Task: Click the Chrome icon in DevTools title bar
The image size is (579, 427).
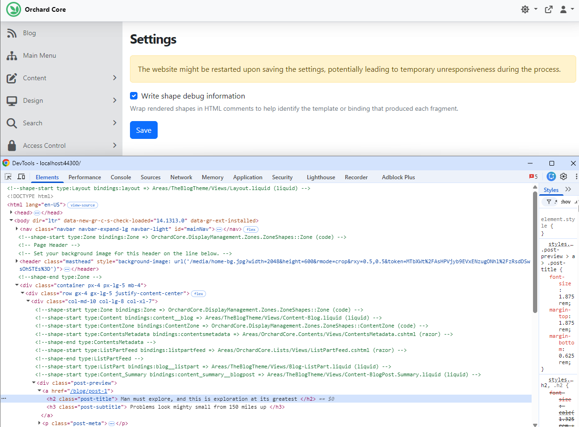Action: click(x=6, y=163)
